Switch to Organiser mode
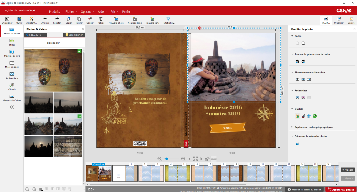 (339, 20)
